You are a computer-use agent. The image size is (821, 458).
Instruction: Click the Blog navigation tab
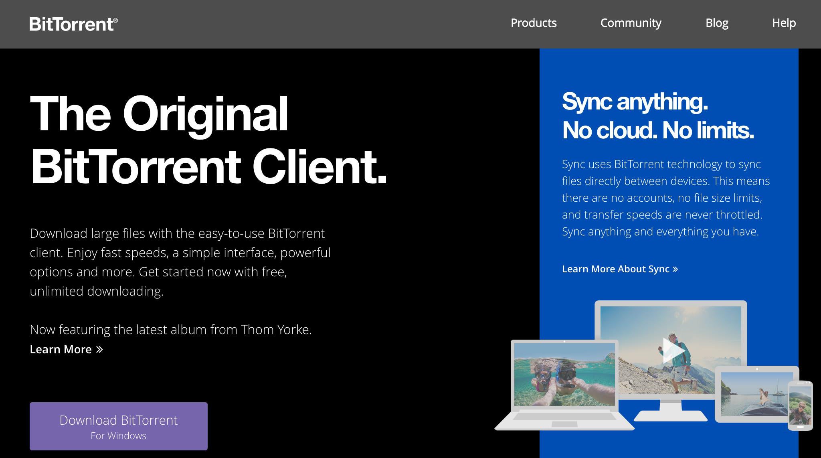click(717, 22)
